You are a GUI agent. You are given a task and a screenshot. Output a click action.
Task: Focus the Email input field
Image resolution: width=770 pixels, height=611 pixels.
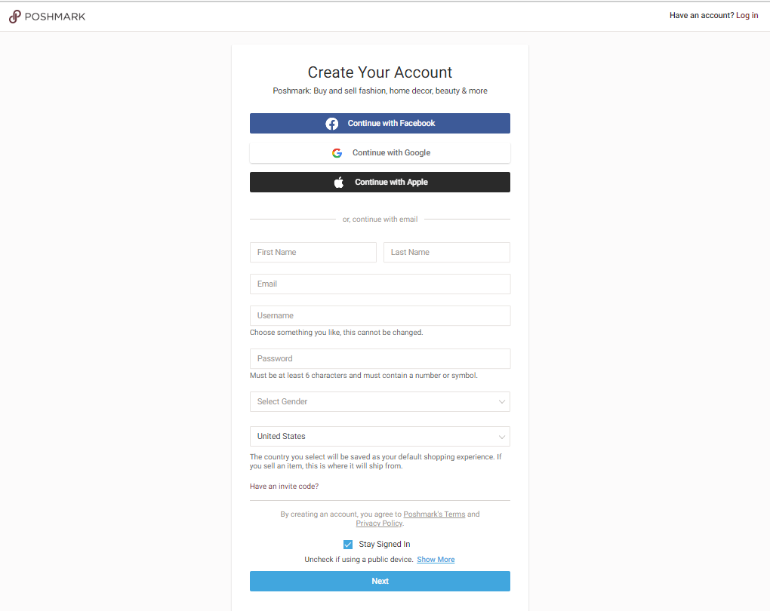[x=380, y=284]
